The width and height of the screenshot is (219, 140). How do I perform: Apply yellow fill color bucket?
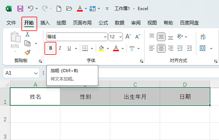pos(101,48)
